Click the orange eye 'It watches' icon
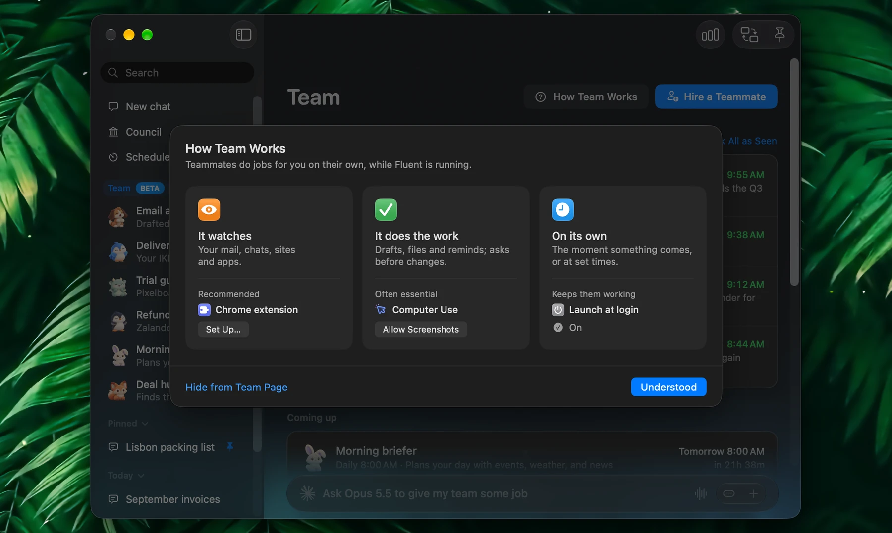Viewport: 892px width, 533px height. coord(209,210)
